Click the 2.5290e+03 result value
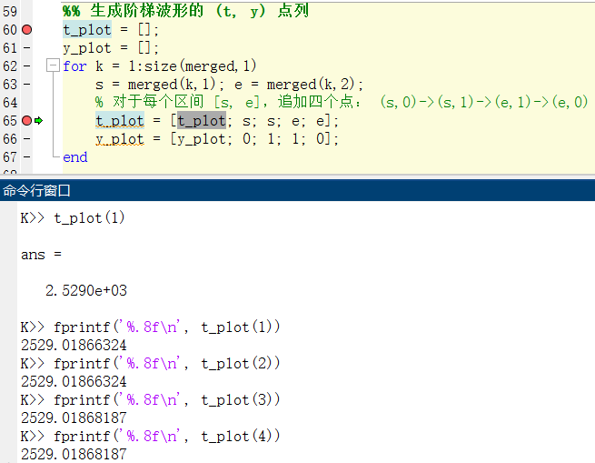The image size is (595, 463). 86,291
